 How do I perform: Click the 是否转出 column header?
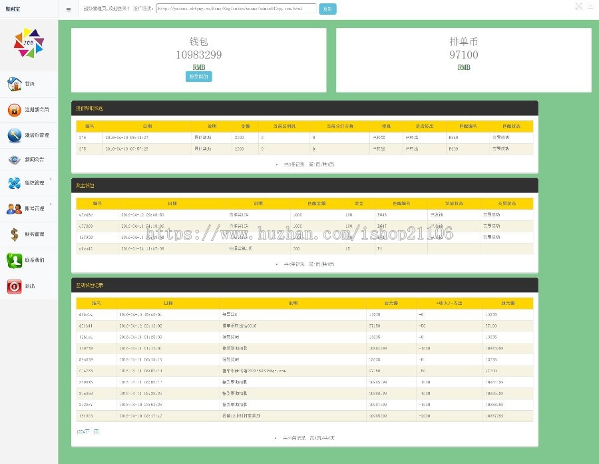(425, 126)
